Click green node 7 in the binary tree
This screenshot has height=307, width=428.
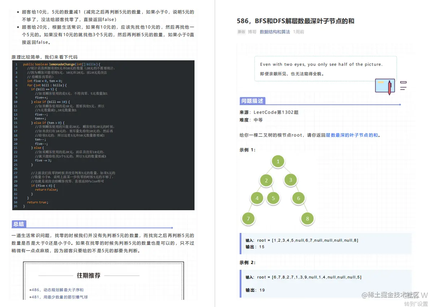(x=248, y=219)
